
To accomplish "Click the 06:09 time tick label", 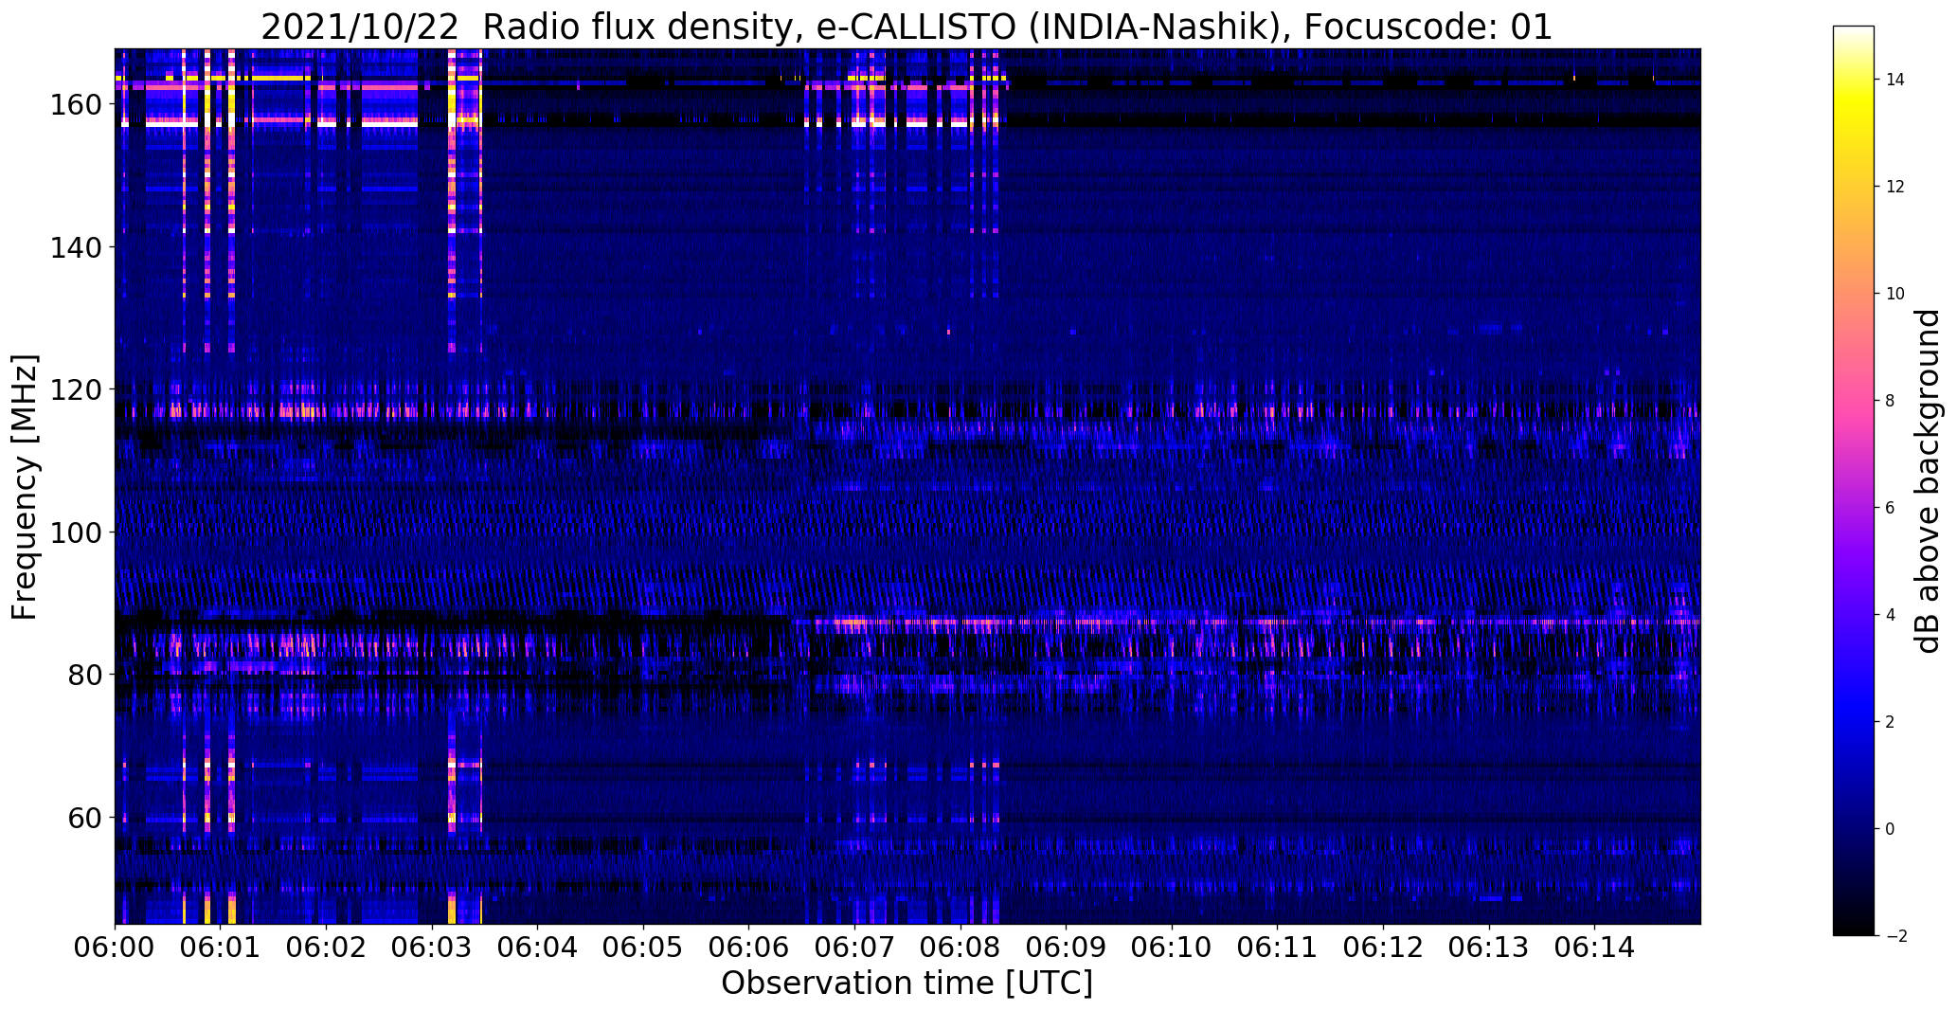I will [1067, 948].
